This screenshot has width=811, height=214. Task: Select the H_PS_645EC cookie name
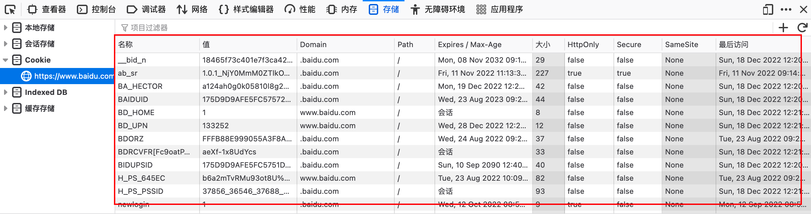(x=142, y=178)
